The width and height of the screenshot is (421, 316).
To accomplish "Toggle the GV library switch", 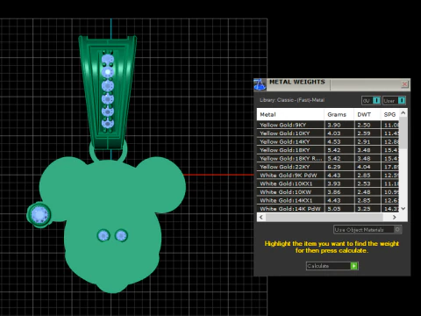I will (x=371, y=101).
